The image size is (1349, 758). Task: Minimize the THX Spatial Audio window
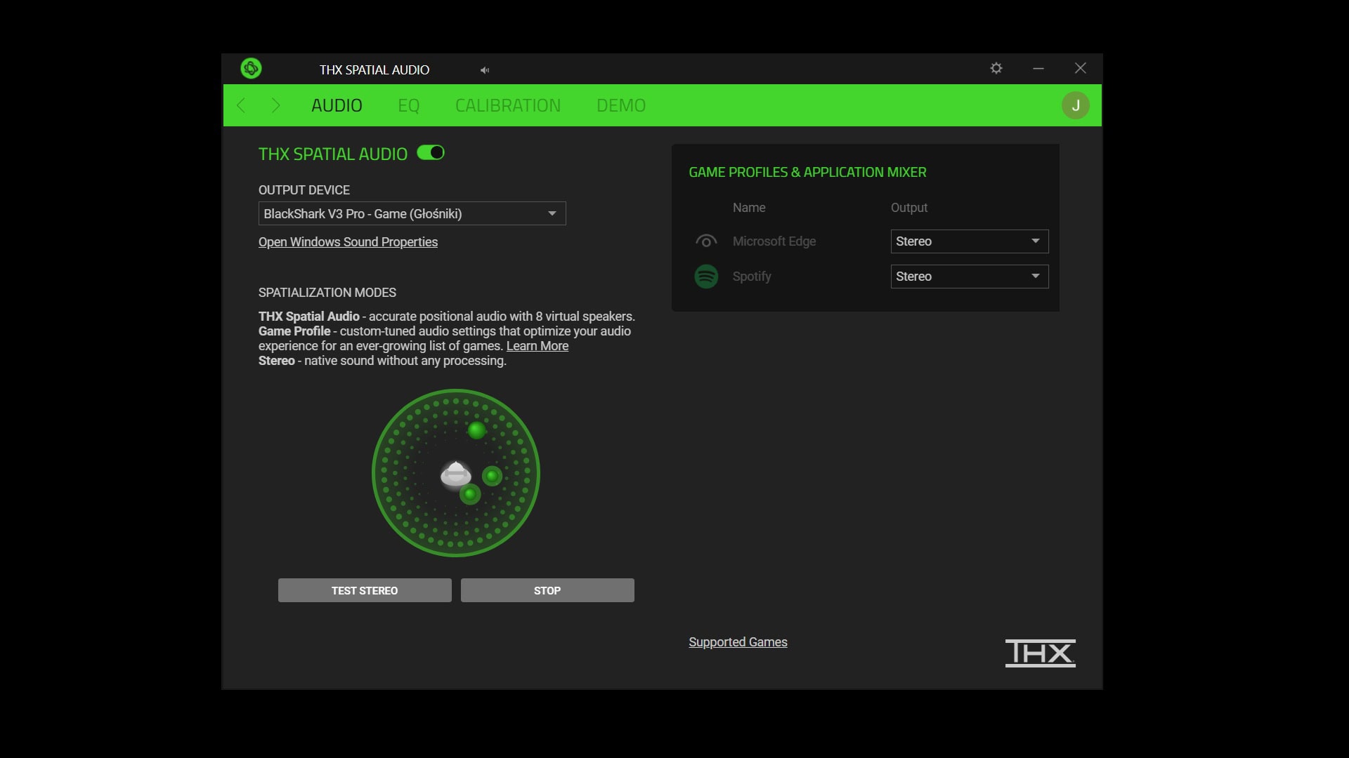[1038, 68]
